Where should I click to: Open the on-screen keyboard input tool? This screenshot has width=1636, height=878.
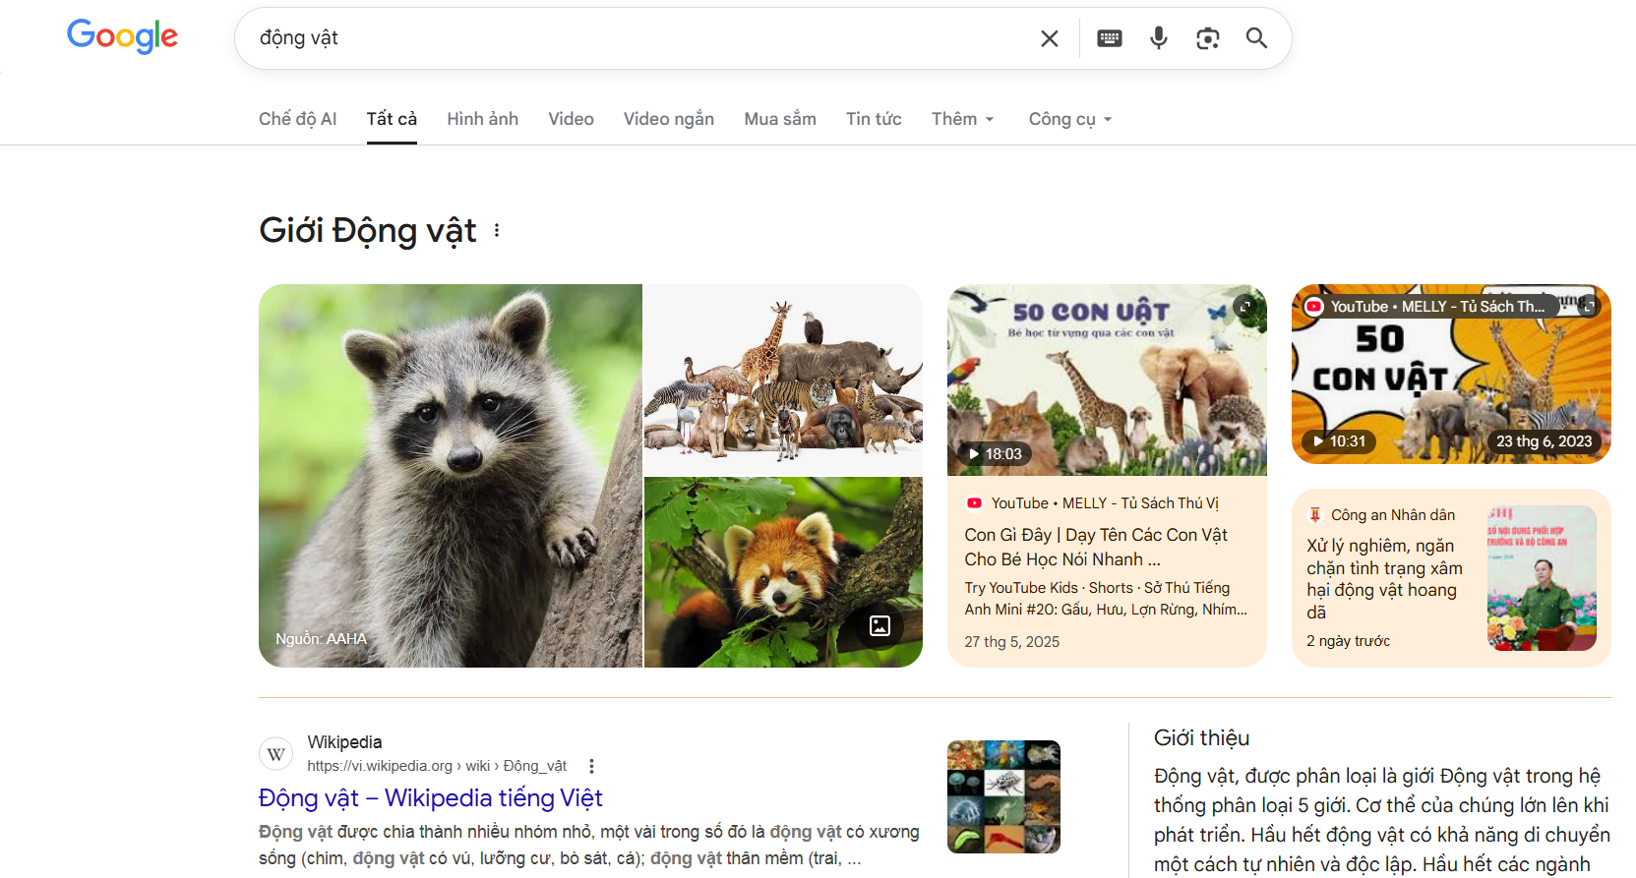click(1110, 38)
